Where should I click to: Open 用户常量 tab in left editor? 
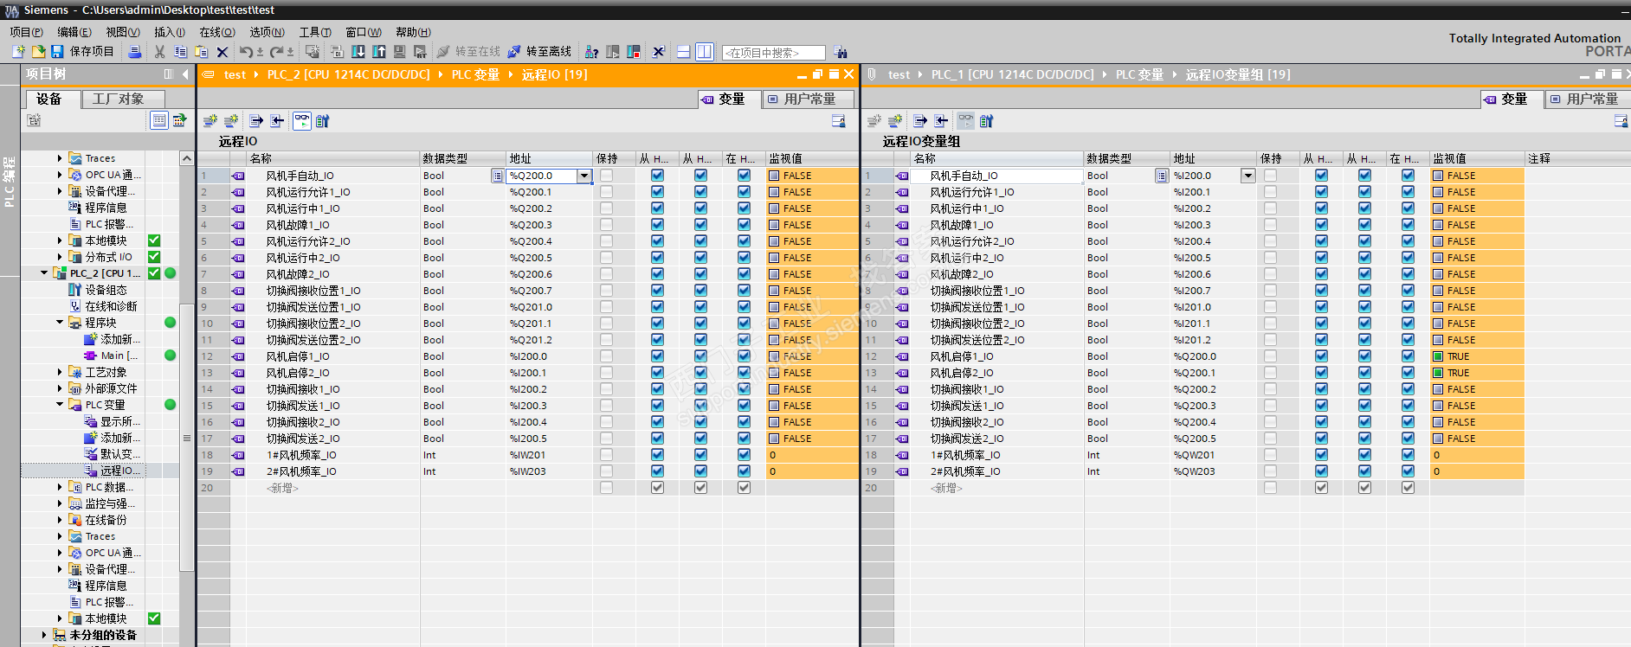(x=809, y=99)
